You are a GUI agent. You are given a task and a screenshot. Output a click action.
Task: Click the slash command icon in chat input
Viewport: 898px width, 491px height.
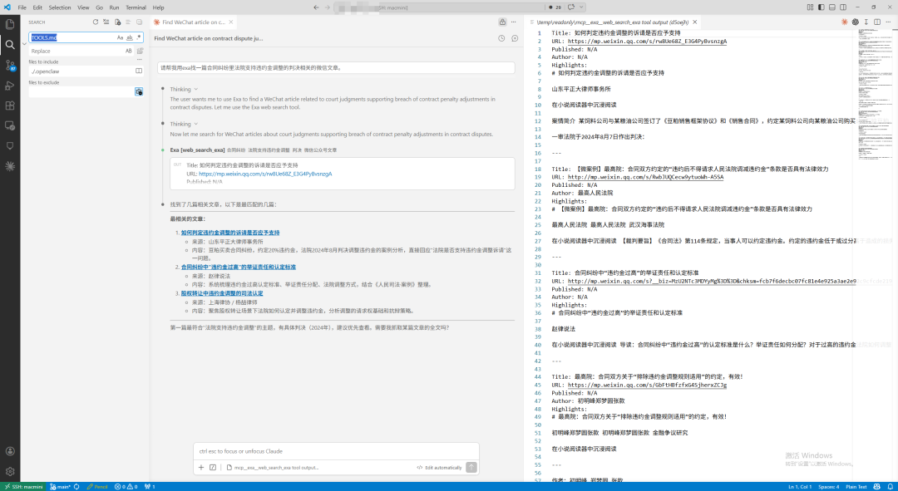click(213, 468)
